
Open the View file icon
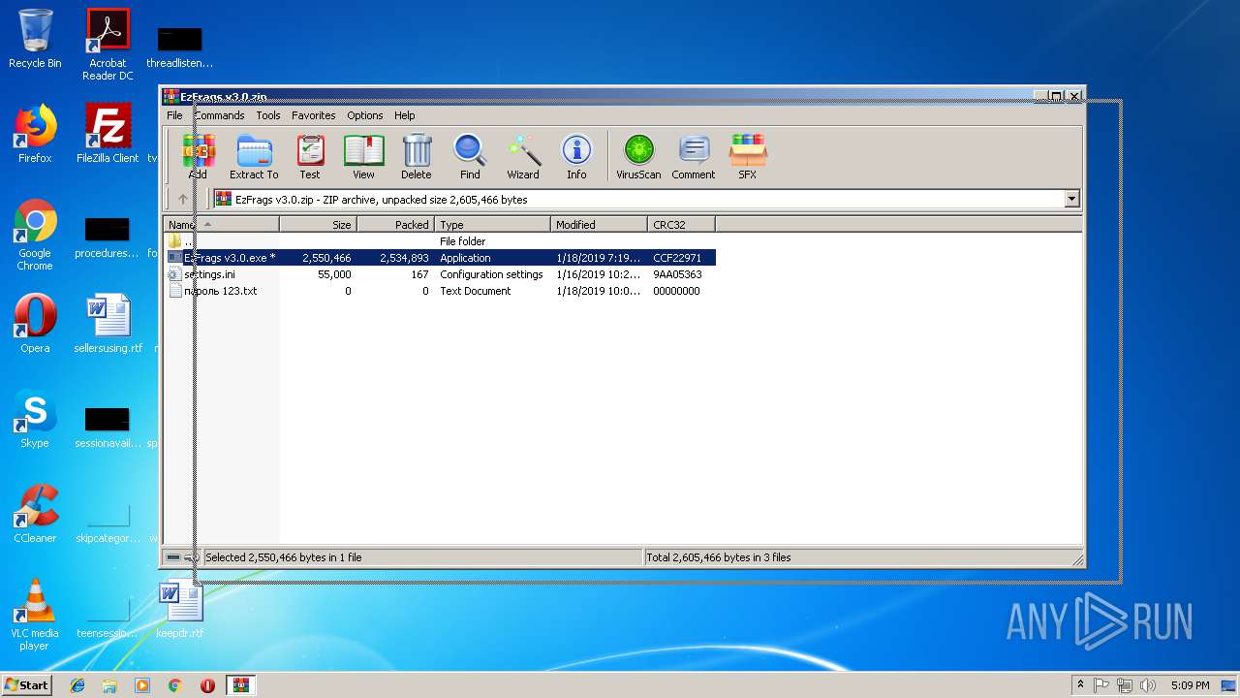coord(363,157)
